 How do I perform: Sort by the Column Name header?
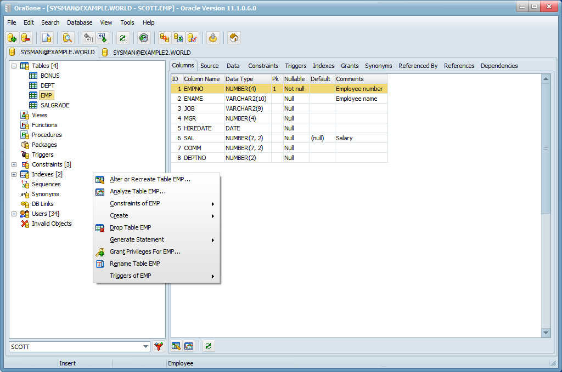point(204,79)
